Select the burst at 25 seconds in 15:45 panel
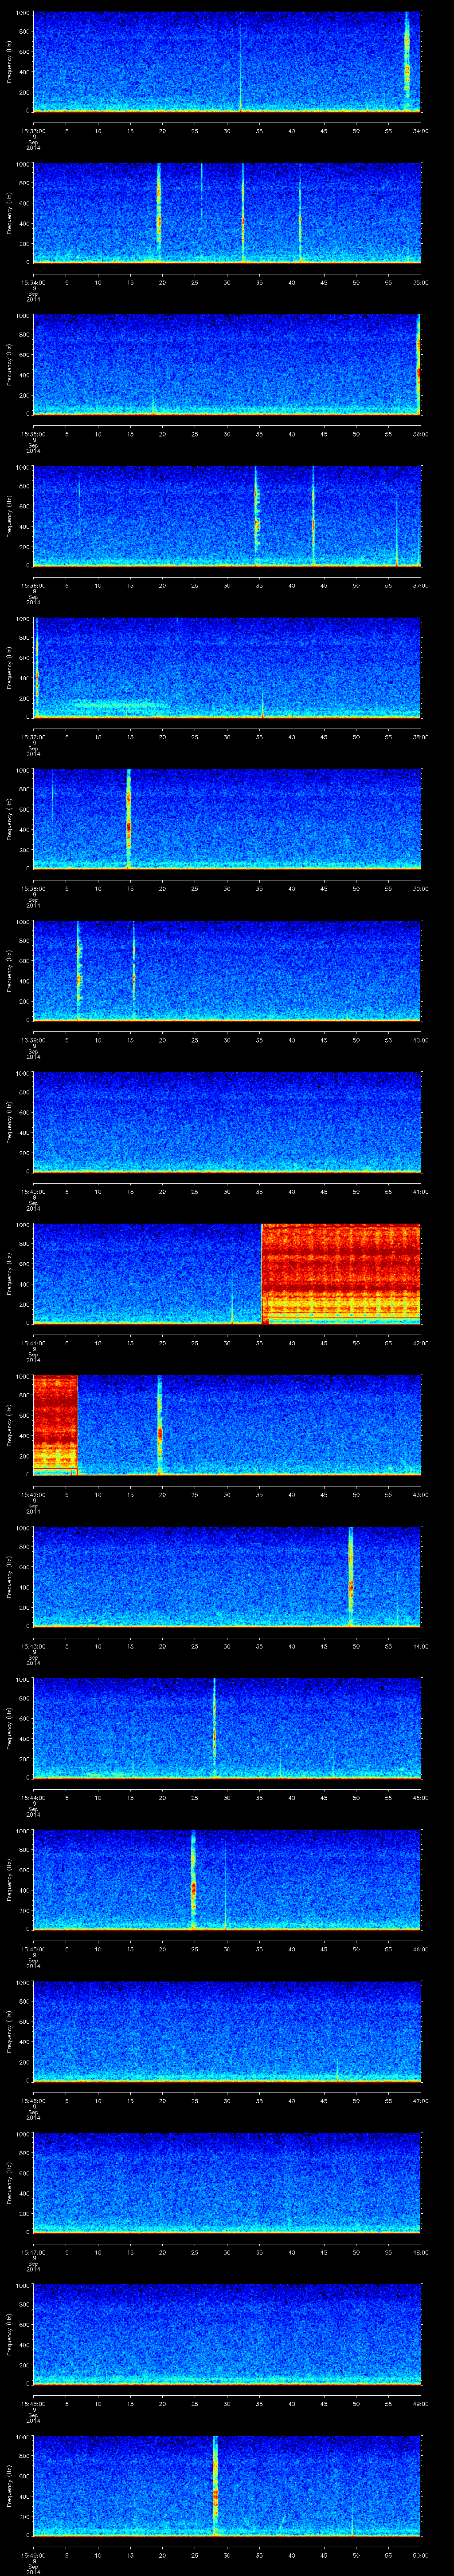Screen dimensions: 454x2576 point(194,1879)
